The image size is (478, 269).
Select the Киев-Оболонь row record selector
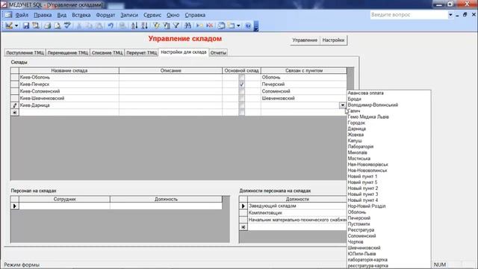[x=15, y=77]
